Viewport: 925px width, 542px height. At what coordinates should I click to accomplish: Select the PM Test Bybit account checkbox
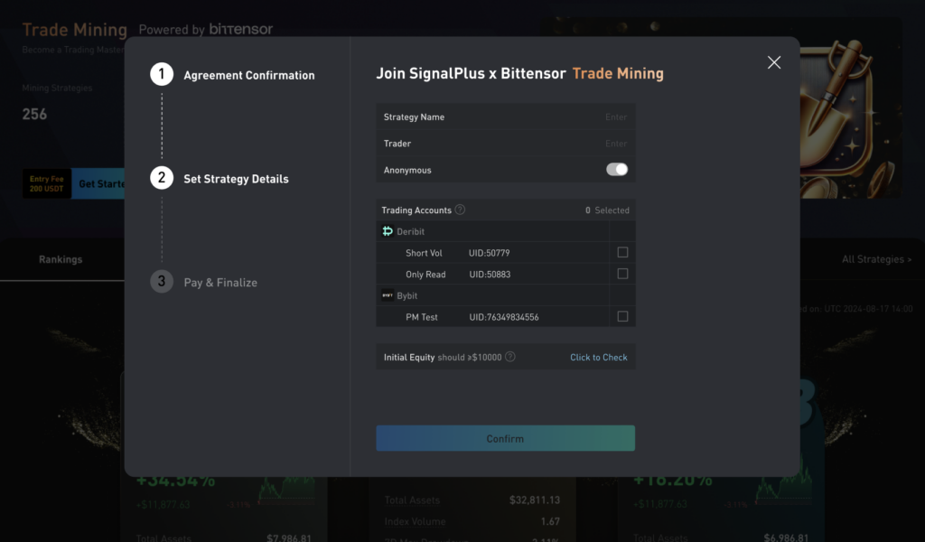(x=622, y=316)
